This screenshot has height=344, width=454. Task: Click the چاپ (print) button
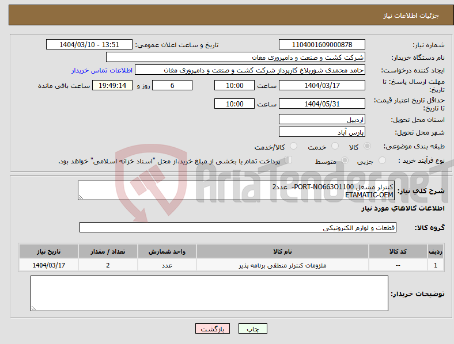coord(252,328)
